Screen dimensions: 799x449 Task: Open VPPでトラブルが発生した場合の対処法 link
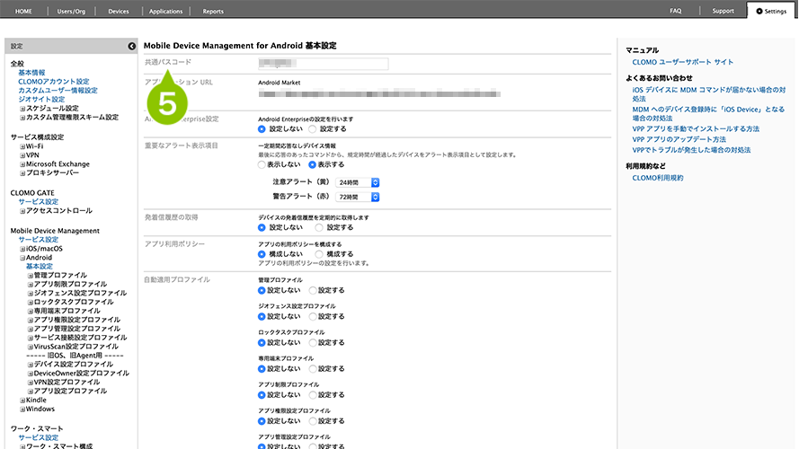click(691, 150)
